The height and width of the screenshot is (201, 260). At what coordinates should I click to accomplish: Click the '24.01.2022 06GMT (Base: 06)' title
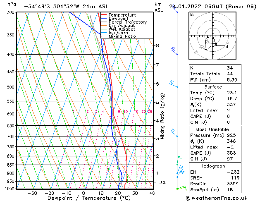tap(212, 7)
